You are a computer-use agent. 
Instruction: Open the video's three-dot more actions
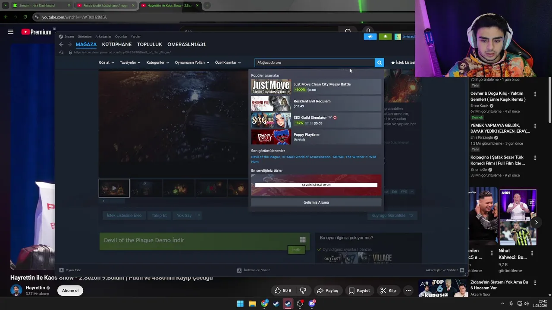coord(408,291)
